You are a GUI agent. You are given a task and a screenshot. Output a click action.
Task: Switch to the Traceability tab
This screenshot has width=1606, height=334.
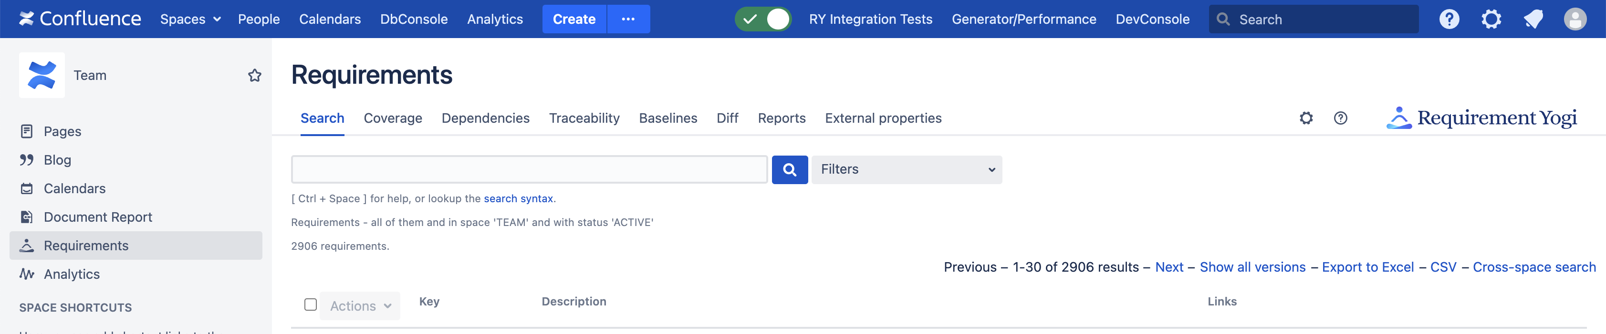(584, 118)
